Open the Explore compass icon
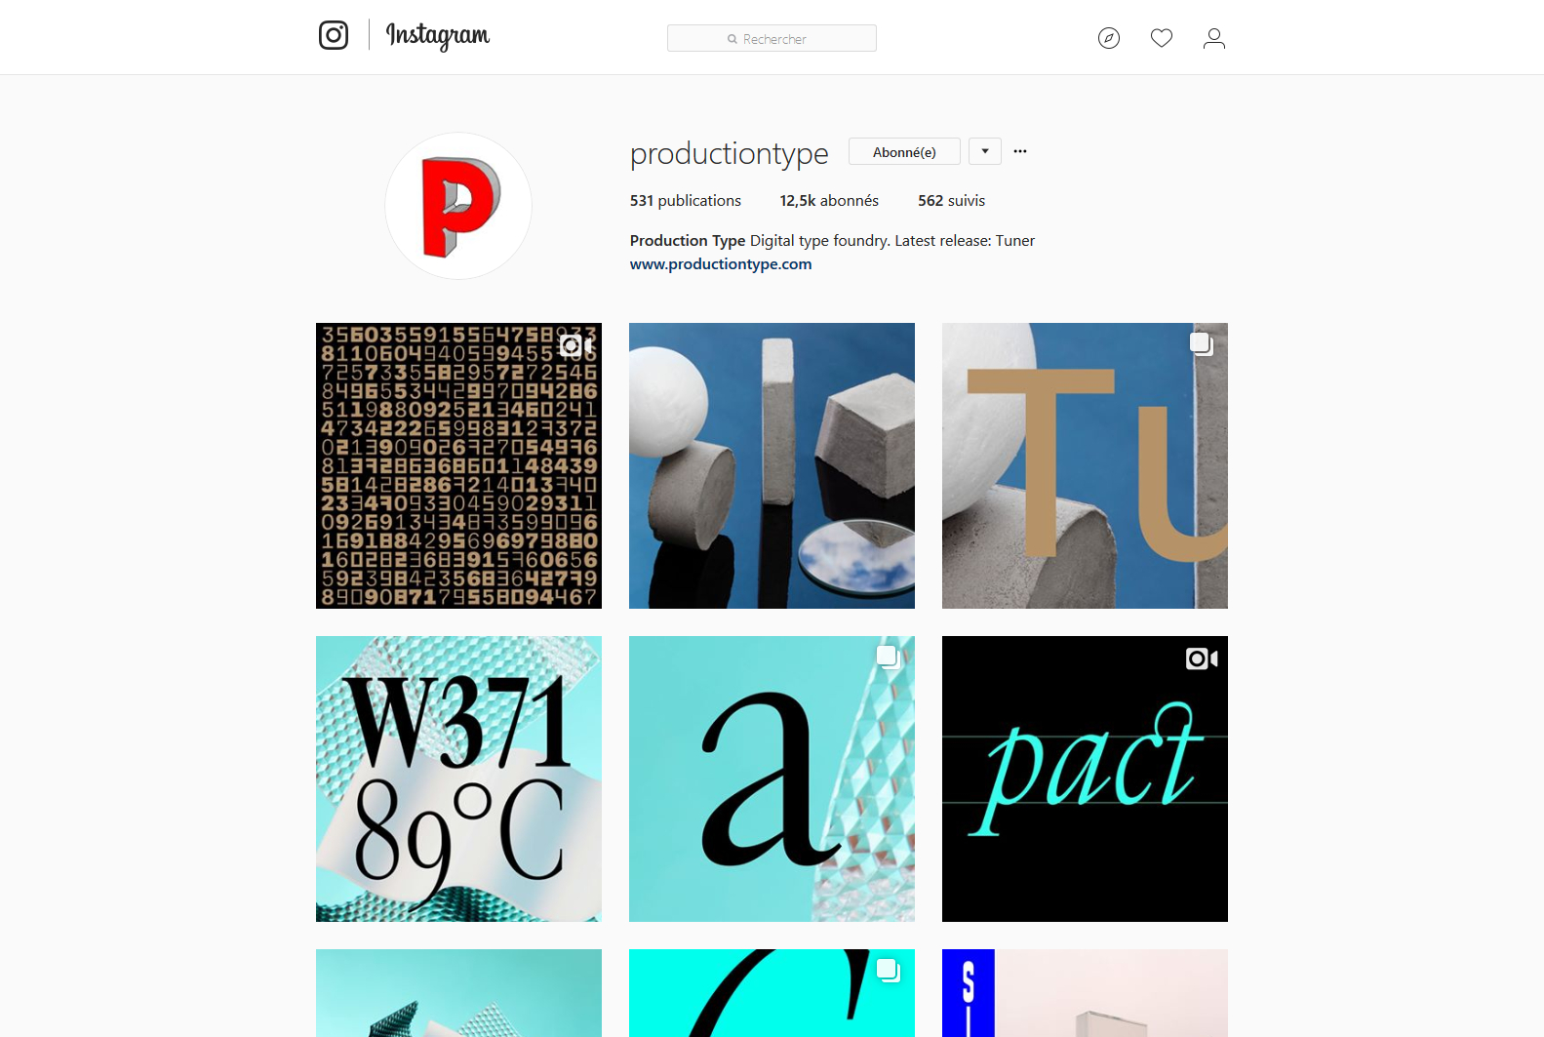The image size is (1544, 1037). point(1109,38)
